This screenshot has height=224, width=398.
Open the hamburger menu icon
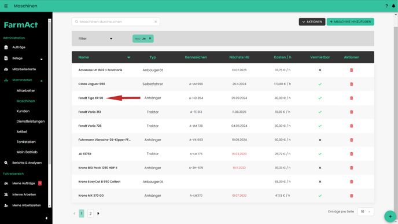click(6, 6)
